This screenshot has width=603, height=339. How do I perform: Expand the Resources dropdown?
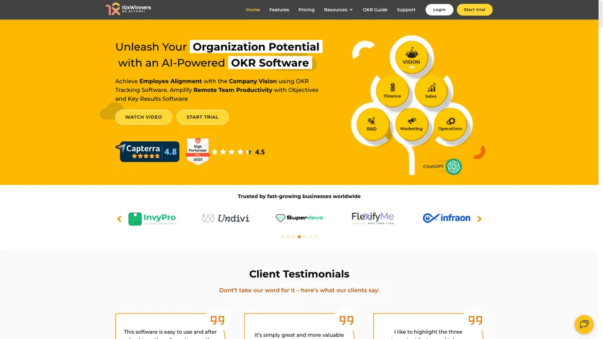[338, 9]
